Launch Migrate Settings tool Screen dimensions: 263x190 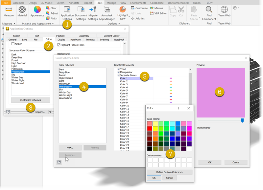(x=93, y=13)
